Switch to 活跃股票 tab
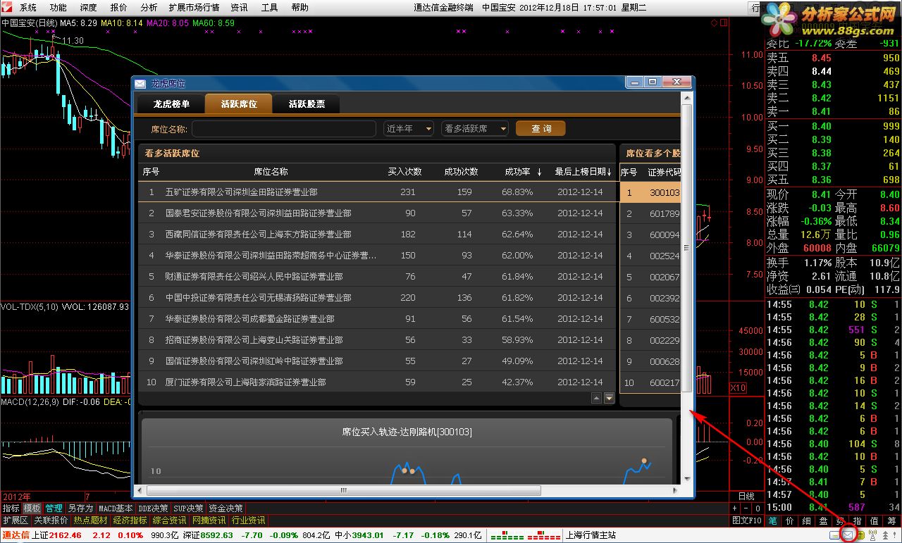The image size is (902, 543). tap(307, 104)
